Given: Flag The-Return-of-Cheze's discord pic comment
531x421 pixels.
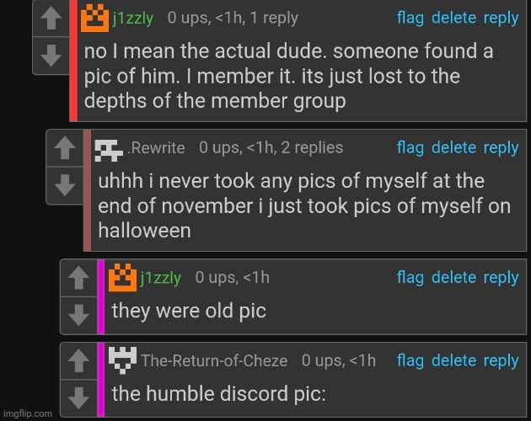Looking at the screenshot, I should (x=410, y=360).
